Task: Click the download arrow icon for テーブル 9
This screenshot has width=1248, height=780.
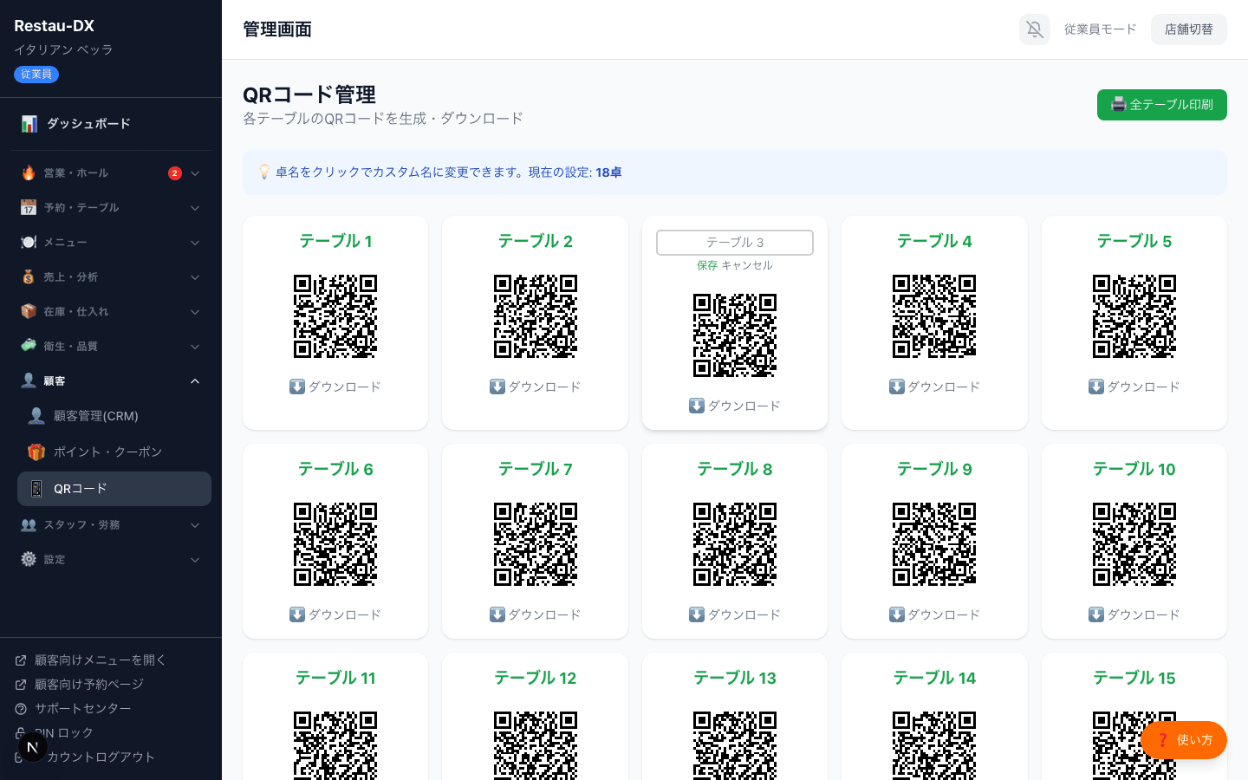Action: (897, 614)
